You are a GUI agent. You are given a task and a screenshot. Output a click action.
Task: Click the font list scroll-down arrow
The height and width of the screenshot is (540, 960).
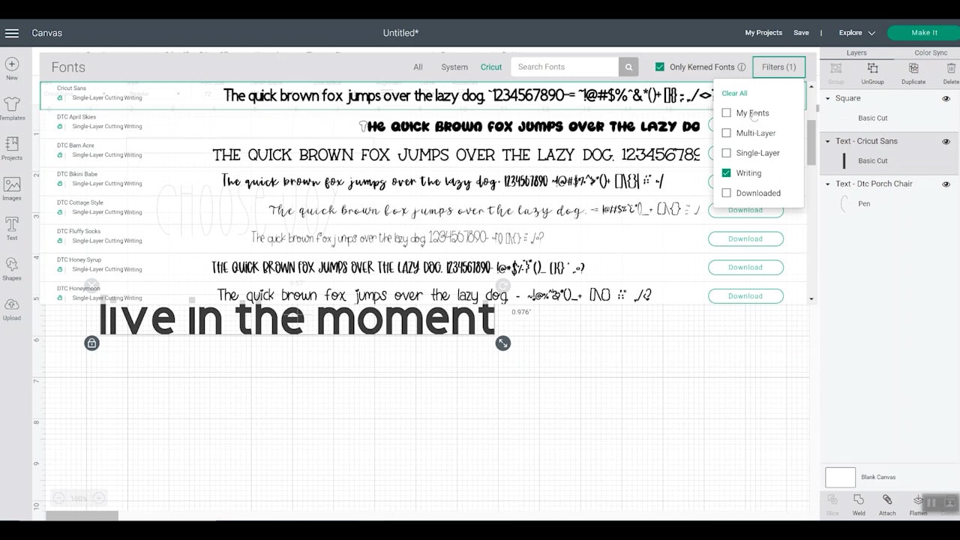click(811, 298)
